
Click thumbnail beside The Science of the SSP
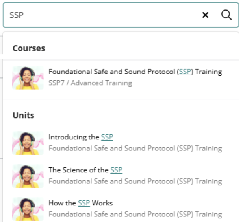[x=28, y=176]
